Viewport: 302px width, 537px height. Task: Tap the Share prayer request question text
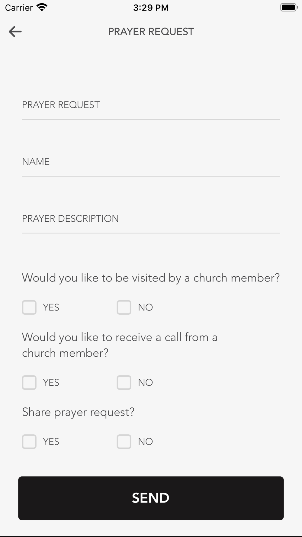tap(78, 412)
